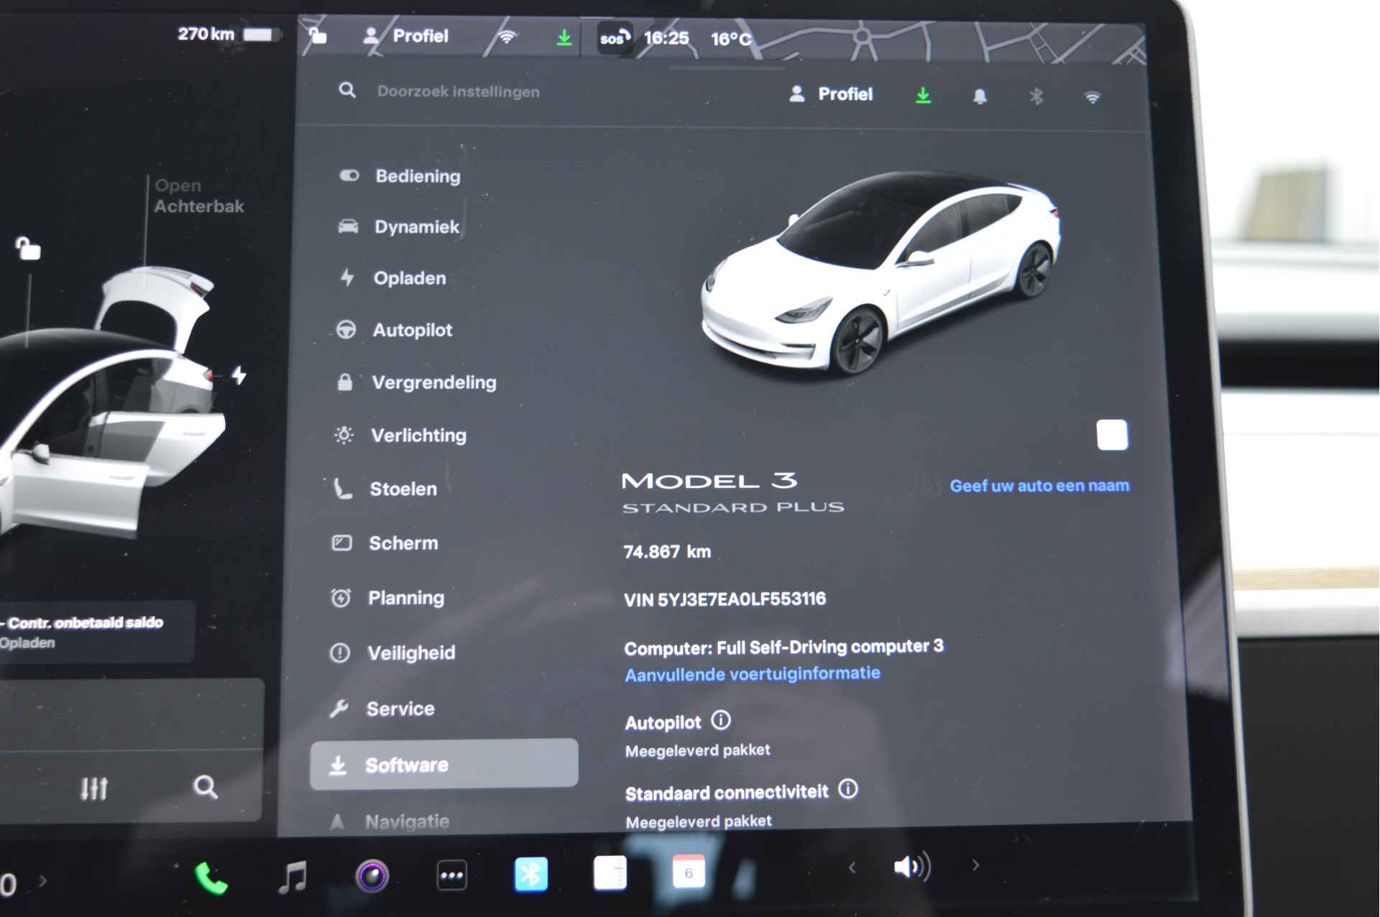Screen dimensions: 1380x917
Task: Select the highlighted Software menu item
Action: (x=444, y=765)
